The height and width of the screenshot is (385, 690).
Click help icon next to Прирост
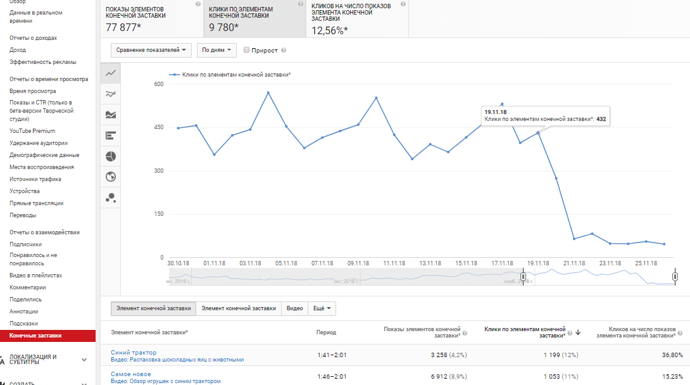tap(284, 50)
